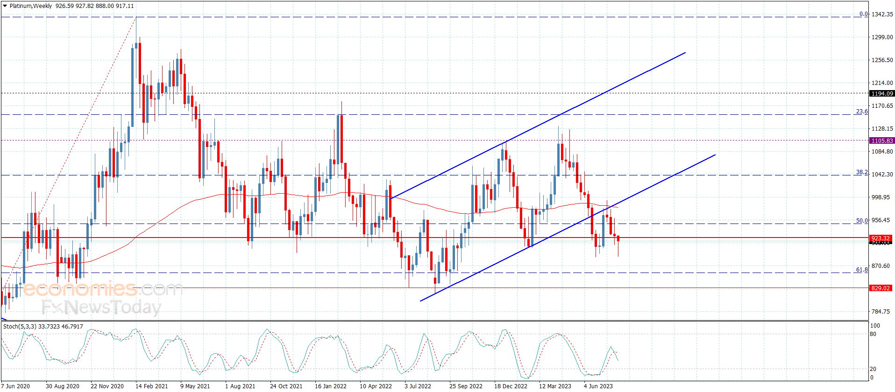Click the chart menu triangle beside Platinum,Weekly
Viewport: 895px width, 392px height.
5,6
